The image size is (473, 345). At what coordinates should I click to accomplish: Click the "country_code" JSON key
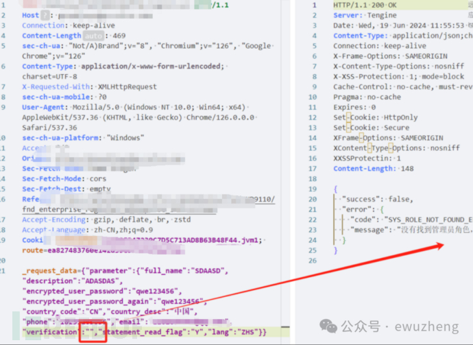[51, 312]
